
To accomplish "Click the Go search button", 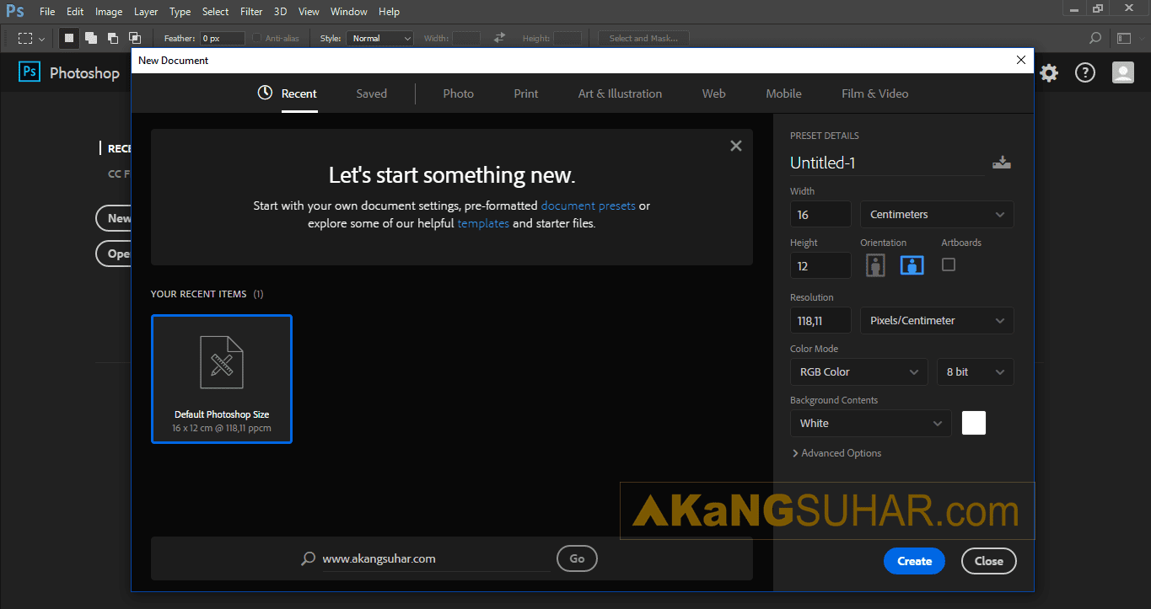I will [577, 558].
